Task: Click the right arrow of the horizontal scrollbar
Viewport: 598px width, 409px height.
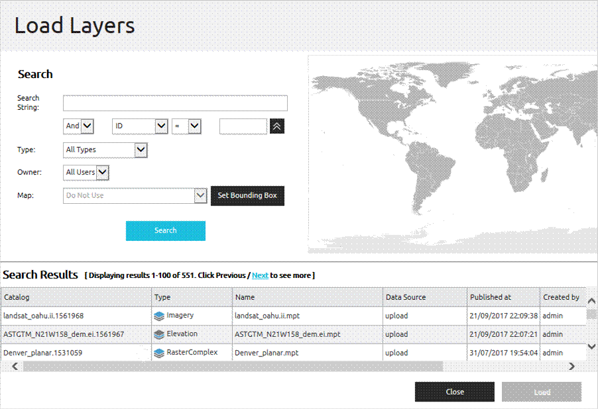Action: pyautogui.click(x=571, y=365)
